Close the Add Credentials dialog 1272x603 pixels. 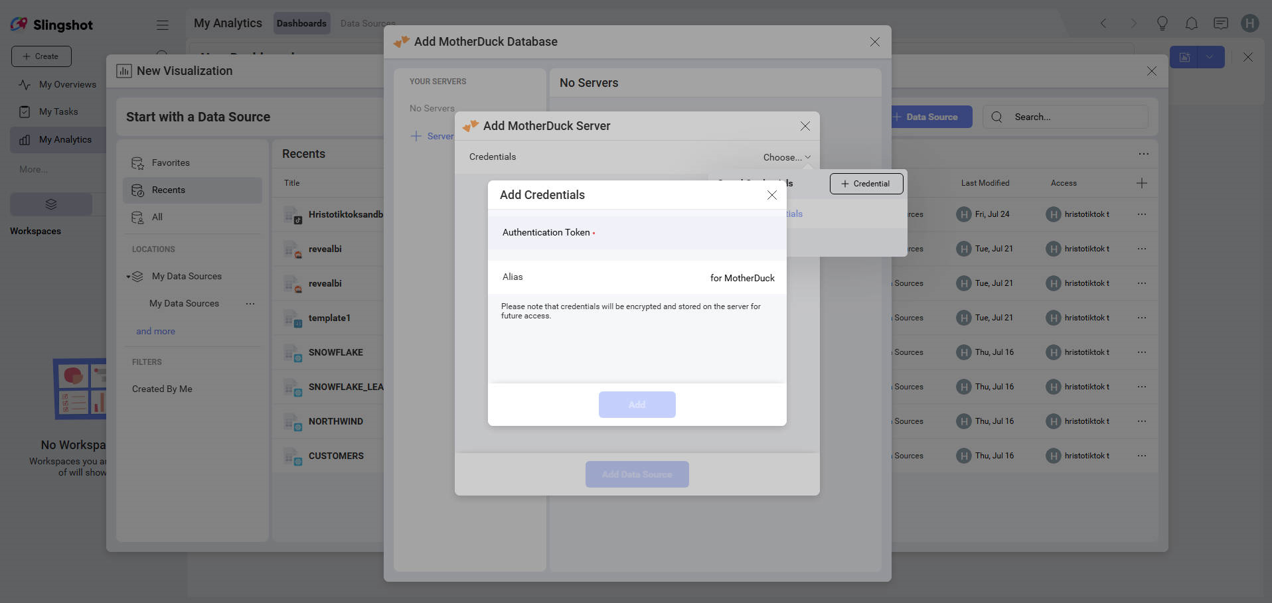[x=772, y=195]
